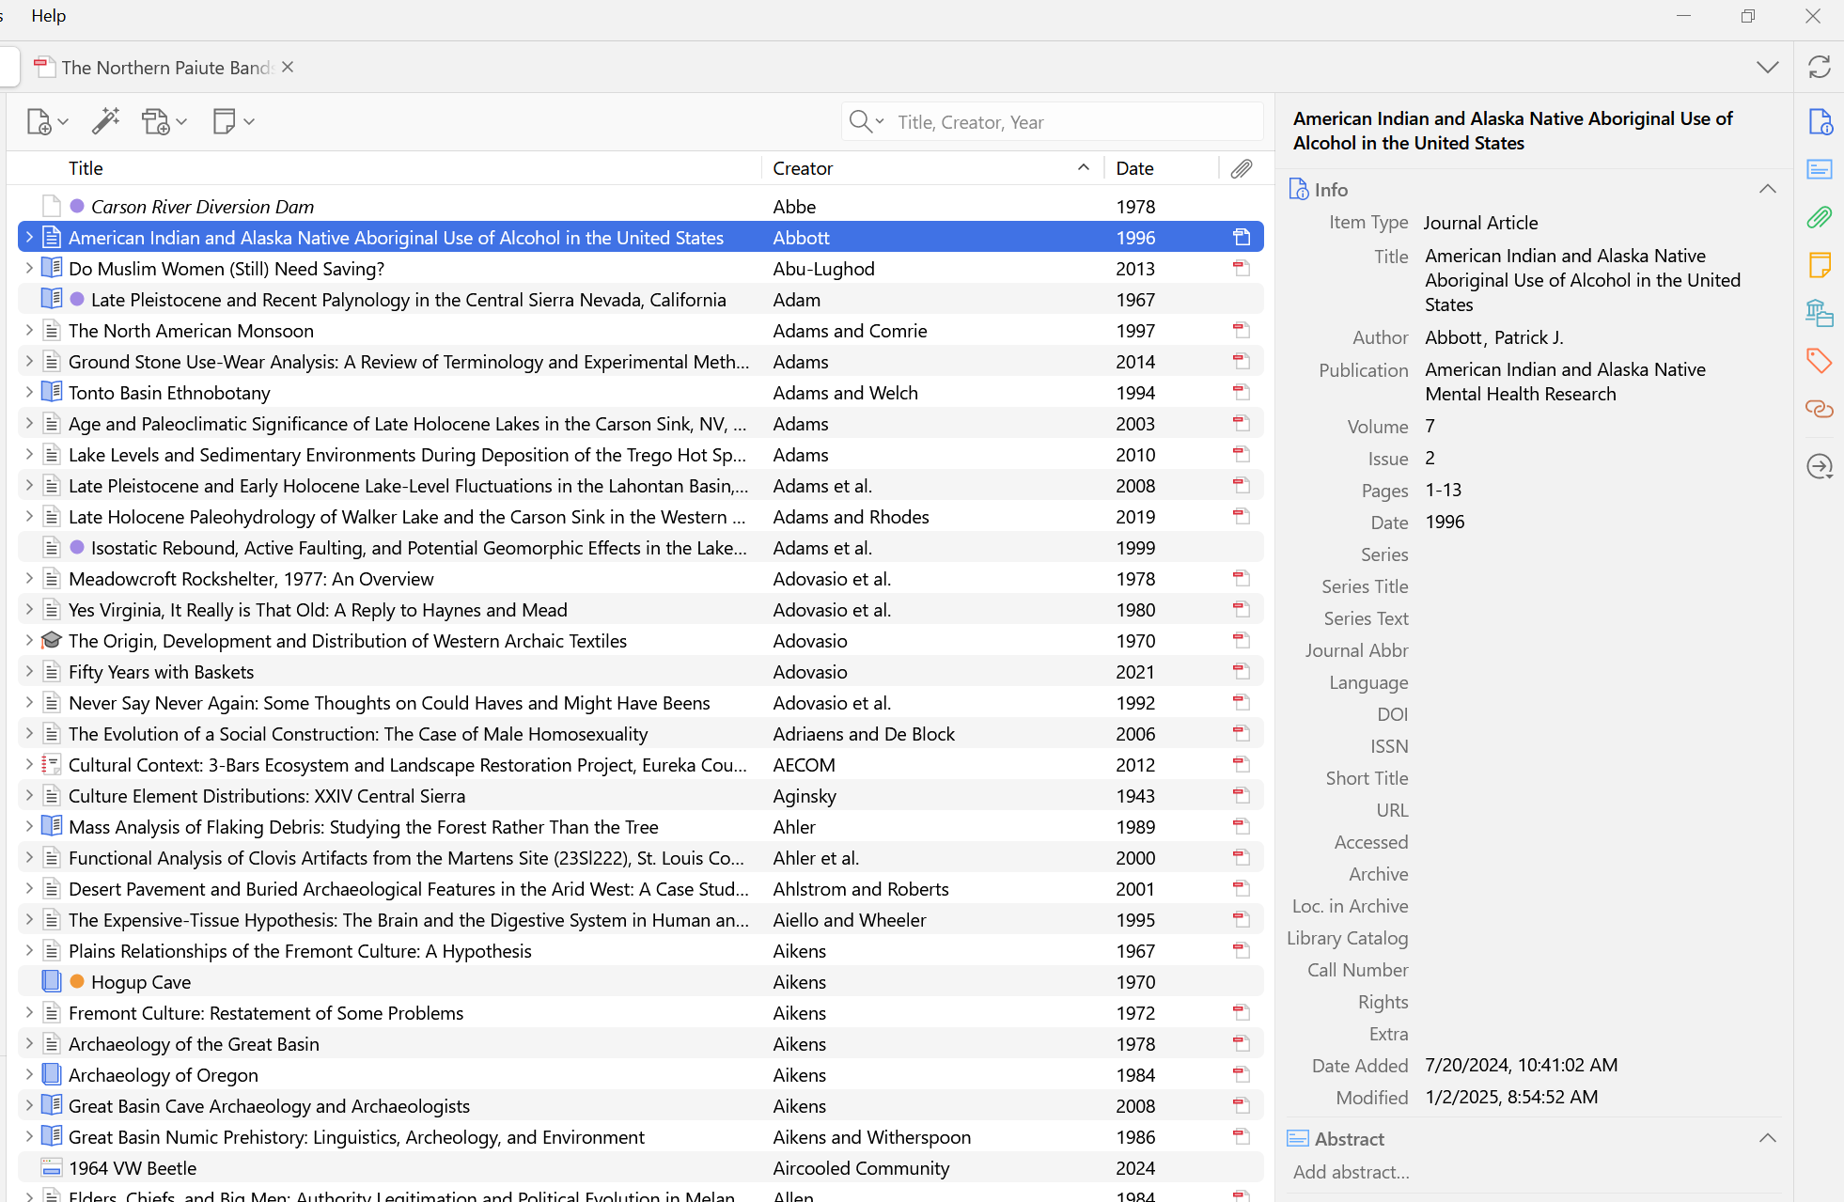Screen dimensions: 1844x1202
Task: Click the attachment column header paperclip
Action: (x=1242, y=168)
